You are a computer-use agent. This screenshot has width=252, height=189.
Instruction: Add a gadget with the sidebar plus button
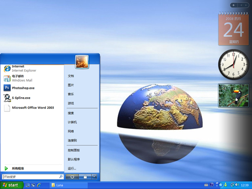(233, 5)
